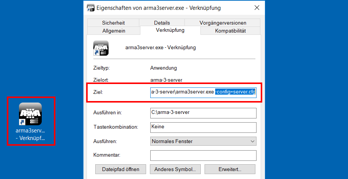This screenshot has height=179, width=348.
Task: Click the Erweitert button
Action: (x=230, y=169)
